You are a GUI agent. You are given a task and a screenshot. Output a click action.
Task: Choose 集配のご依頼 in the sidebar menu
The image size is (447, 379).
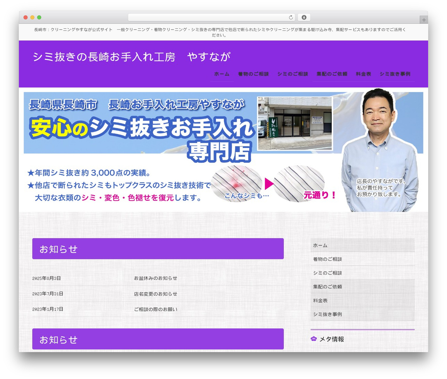(x=362, y=287)
